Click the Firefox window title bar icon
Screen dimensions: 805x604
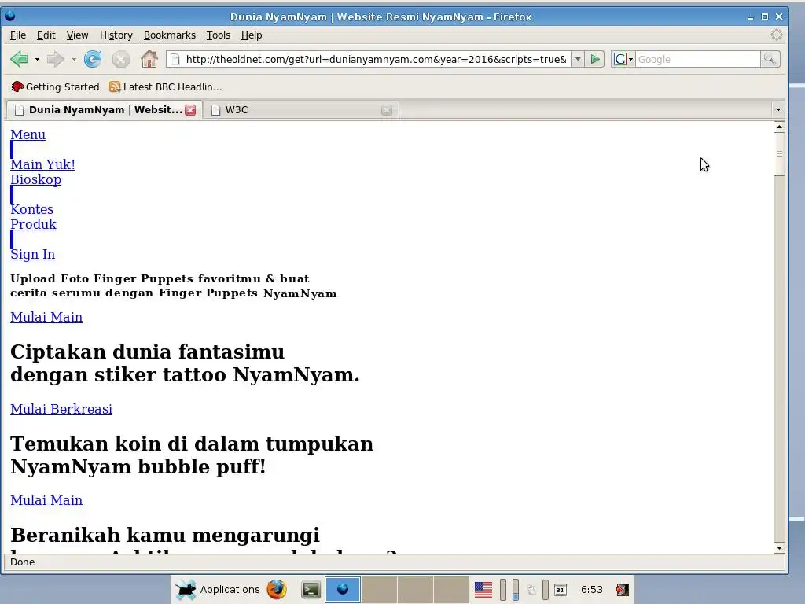(10, 17)
